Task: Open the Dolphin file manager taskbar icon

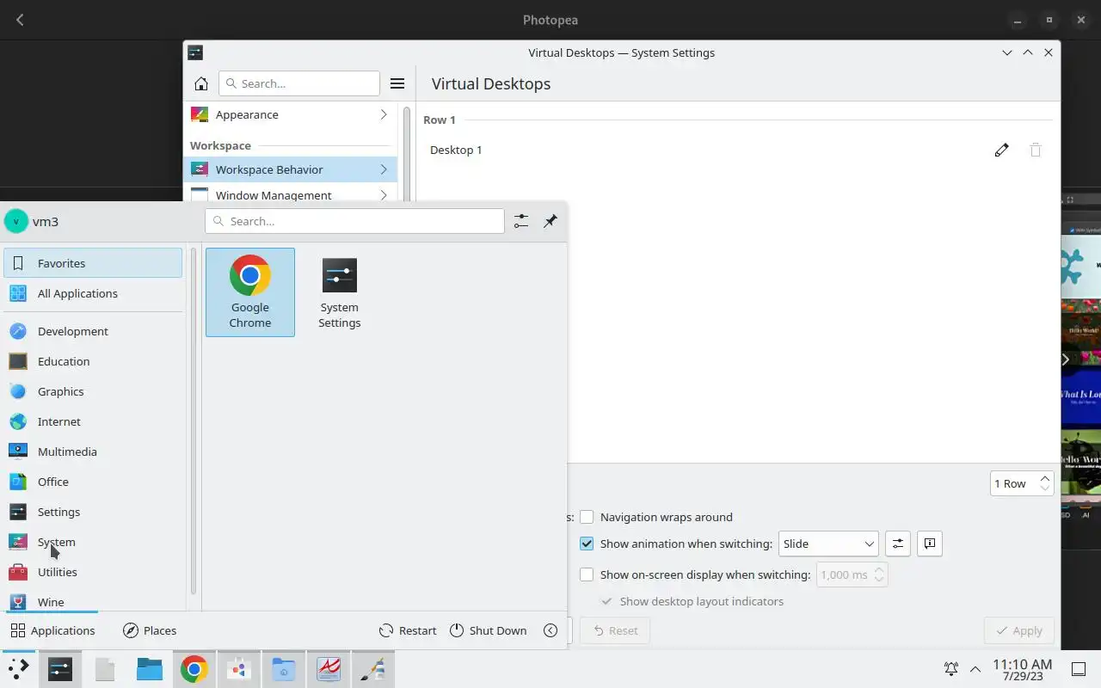Action: coord(150,669)
